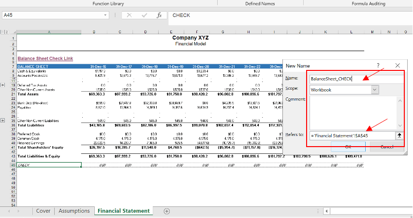Screen dimensions: 413x218
Task: Select outline level 1 button
Action: [2, 32]
